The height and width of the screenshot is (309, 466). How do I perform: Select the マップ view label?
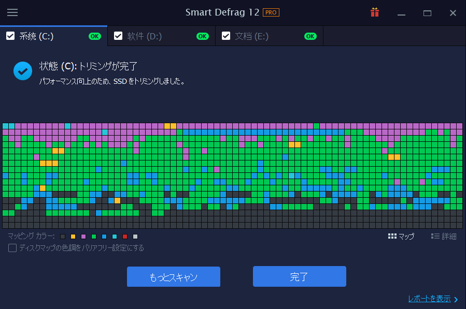[x=406, y=236]
